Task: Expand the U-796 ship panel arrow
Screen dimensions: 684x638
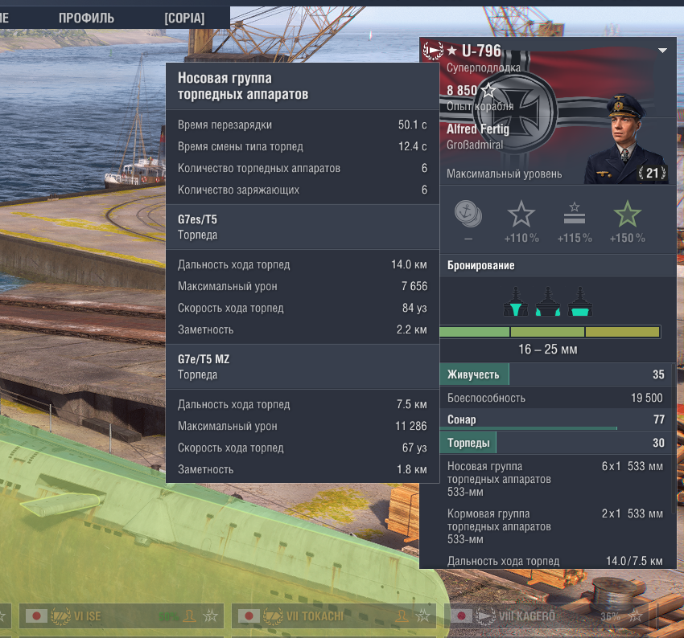Action: coord(662,51)
